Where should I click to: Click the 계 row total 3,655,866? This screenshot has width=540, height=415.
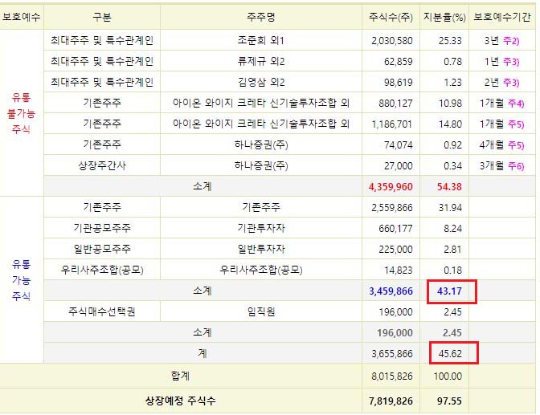tap(392, 354)
